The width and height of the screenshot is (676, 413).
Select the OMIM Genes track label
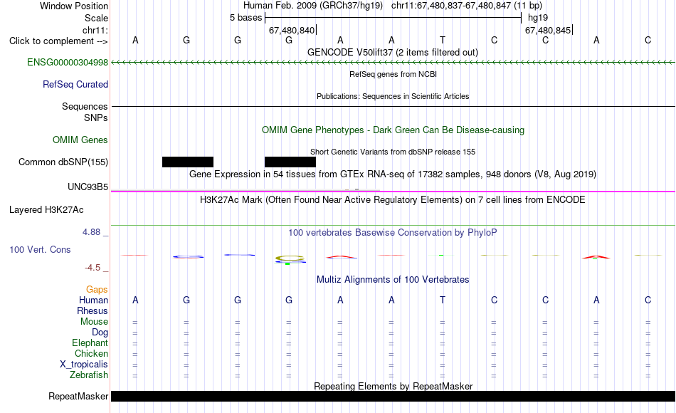(80, 140)
